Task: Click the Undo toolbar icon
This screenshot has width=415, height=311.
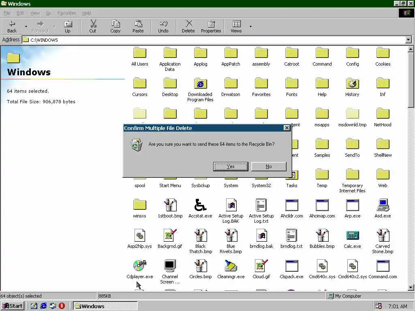Action: 163,24
